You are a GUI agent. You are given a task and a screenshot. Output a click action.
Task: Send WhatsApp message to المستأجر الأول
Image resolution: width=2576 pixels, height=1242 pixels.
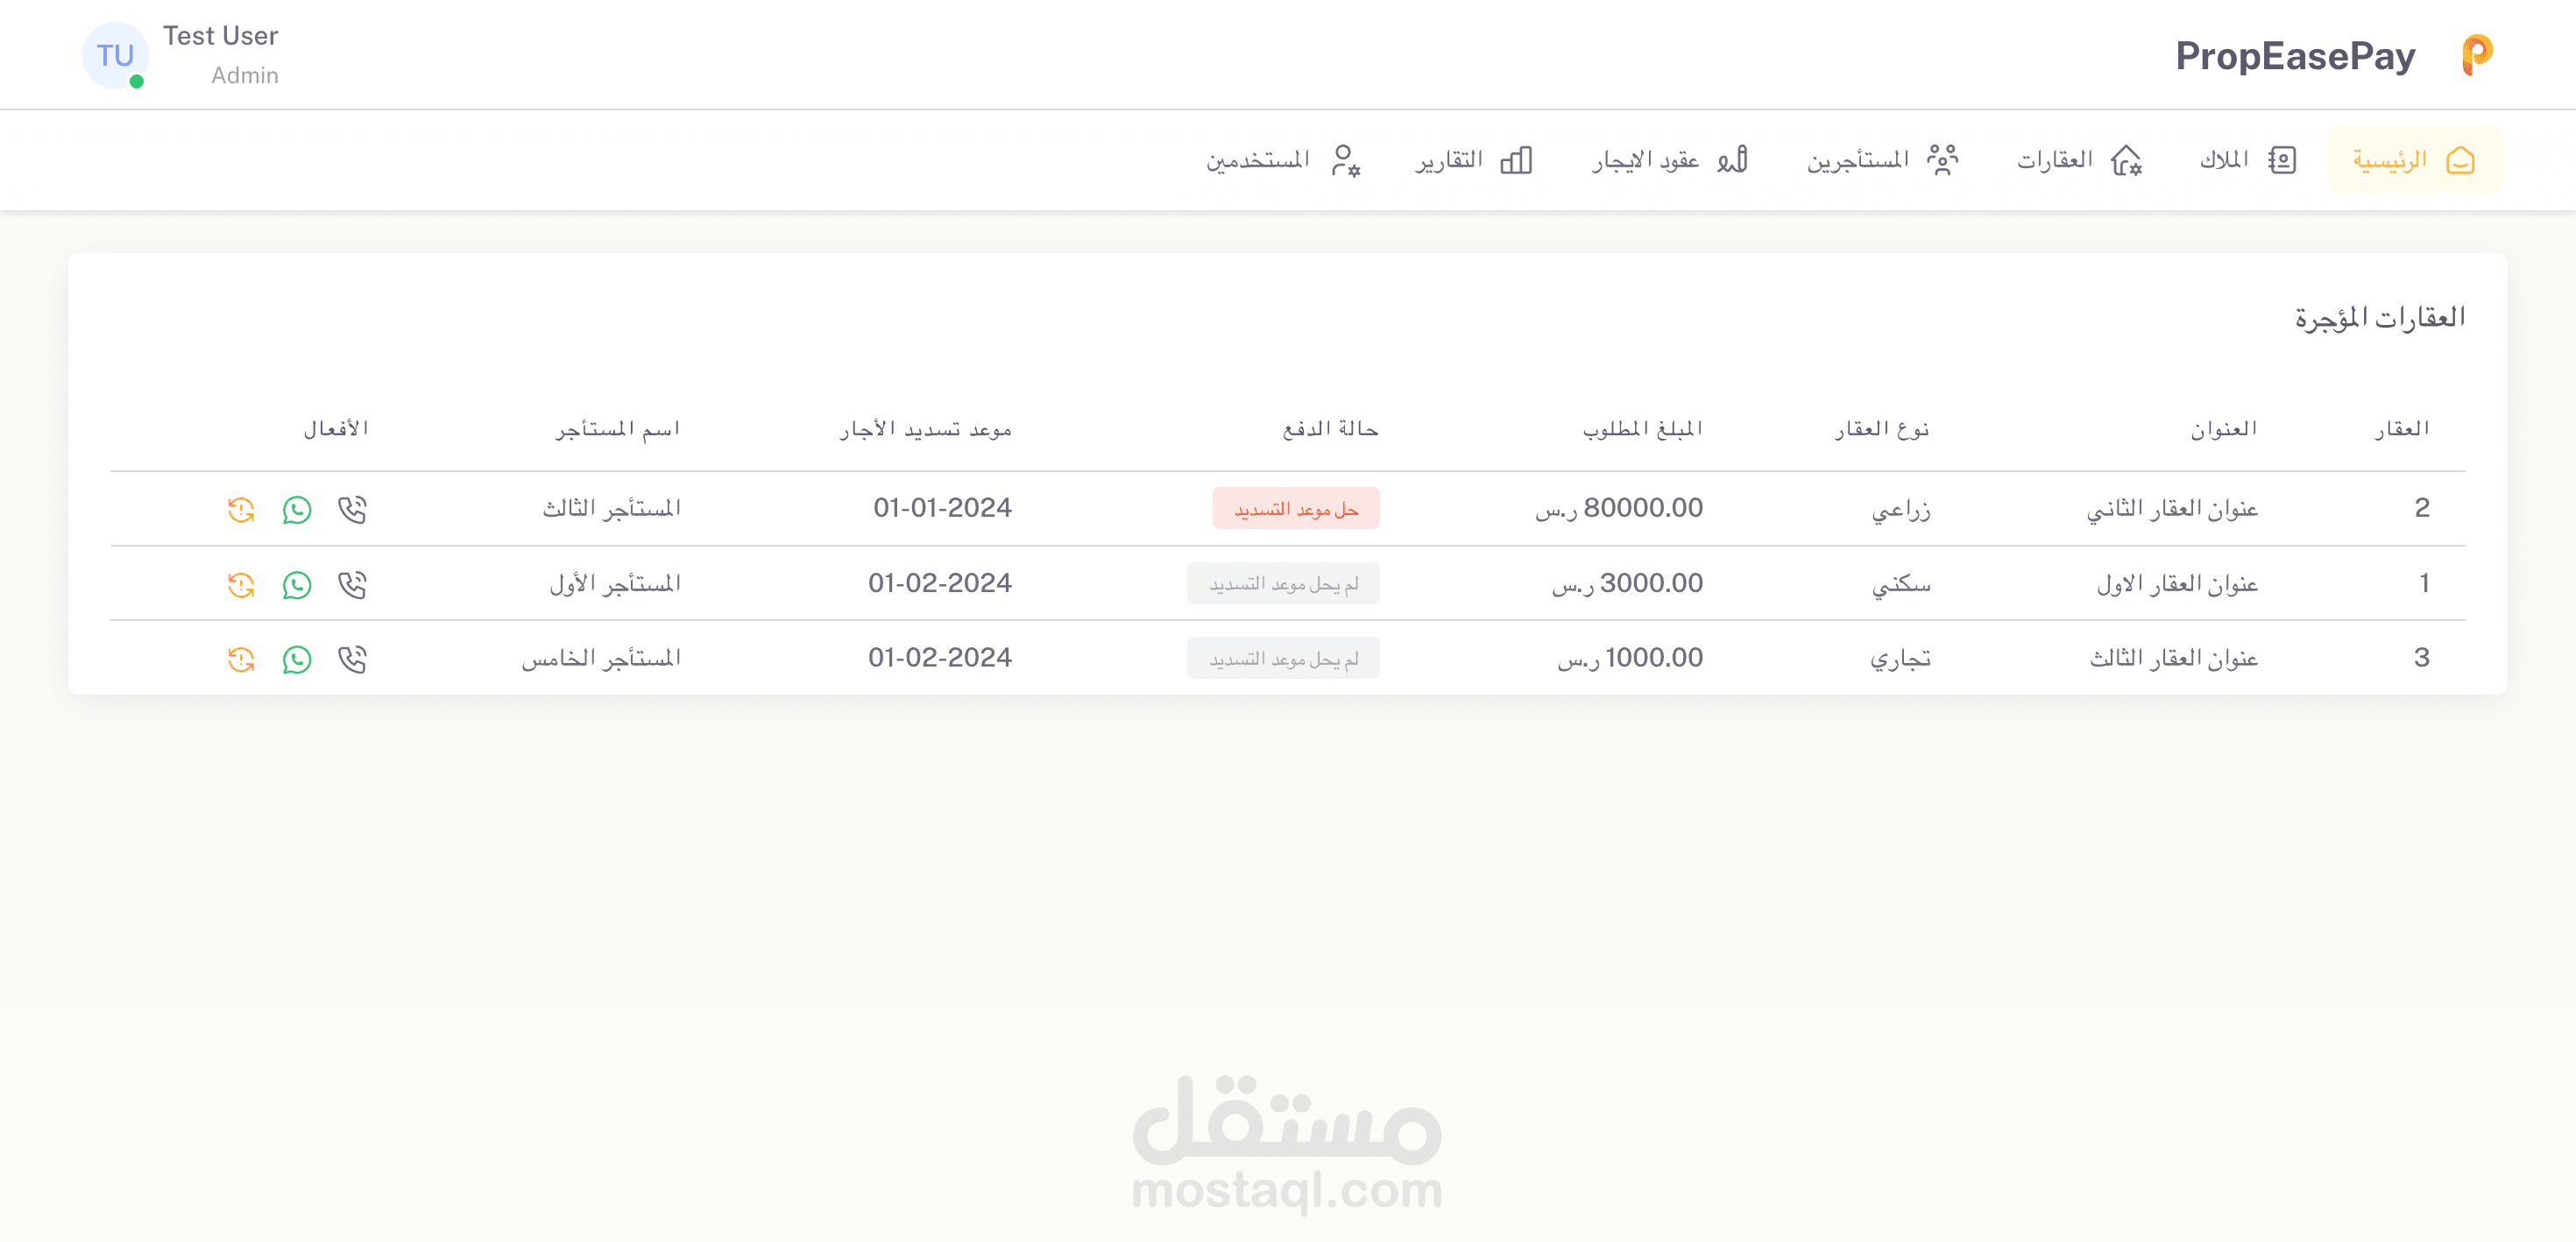point(297,584)
